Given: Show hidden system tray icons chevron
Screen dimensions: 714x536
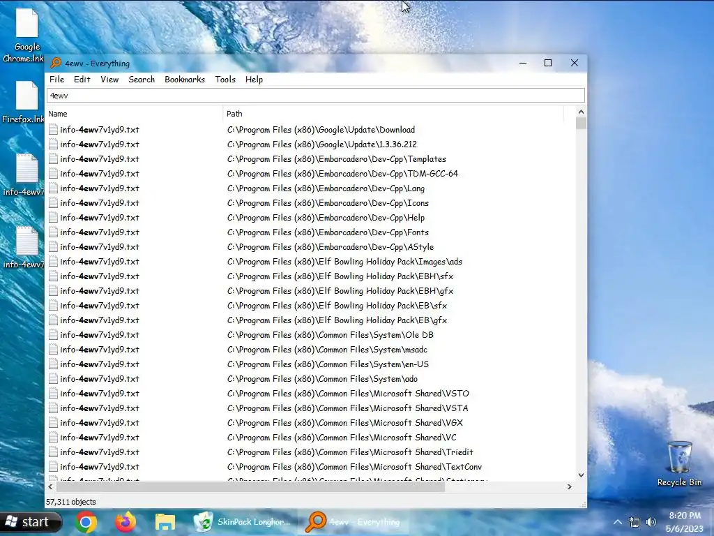Looking at the screenshot, I should (618, 522).
